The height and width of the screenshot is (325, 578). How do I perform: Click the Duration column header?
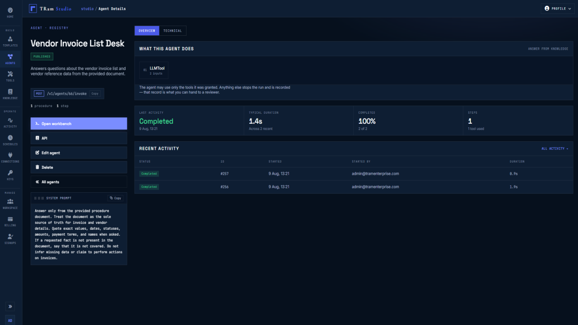pyautogui.click(x=517, y=162)
